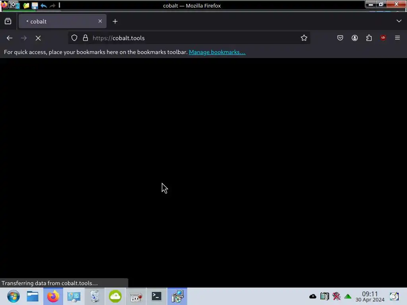Open recent browsing Firefox View
The width and height of the screenshot is (407, 305).
point(8,21)
